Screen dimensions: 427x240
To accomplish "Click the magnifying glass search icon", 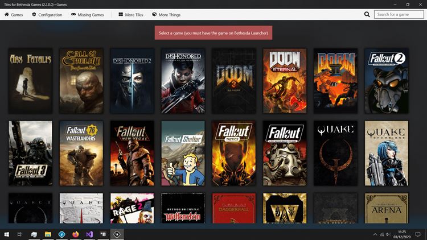I will (367, 14).
